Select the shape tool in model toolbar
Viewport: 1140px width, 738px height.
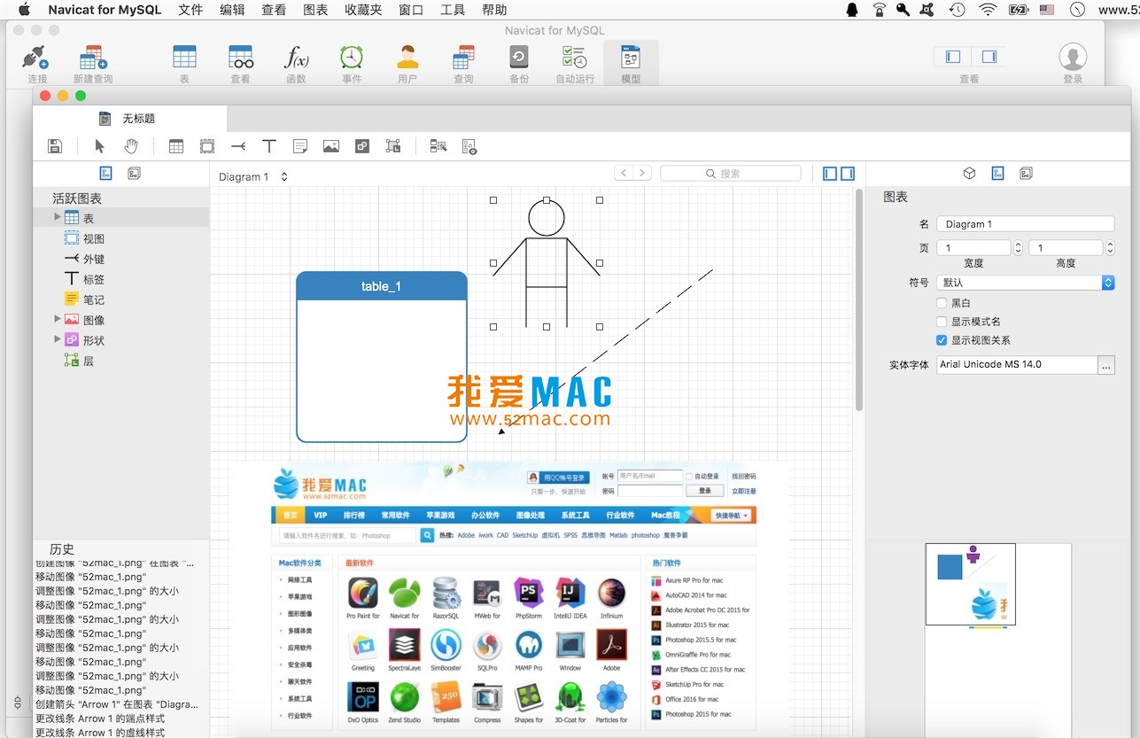coord(362,146)
